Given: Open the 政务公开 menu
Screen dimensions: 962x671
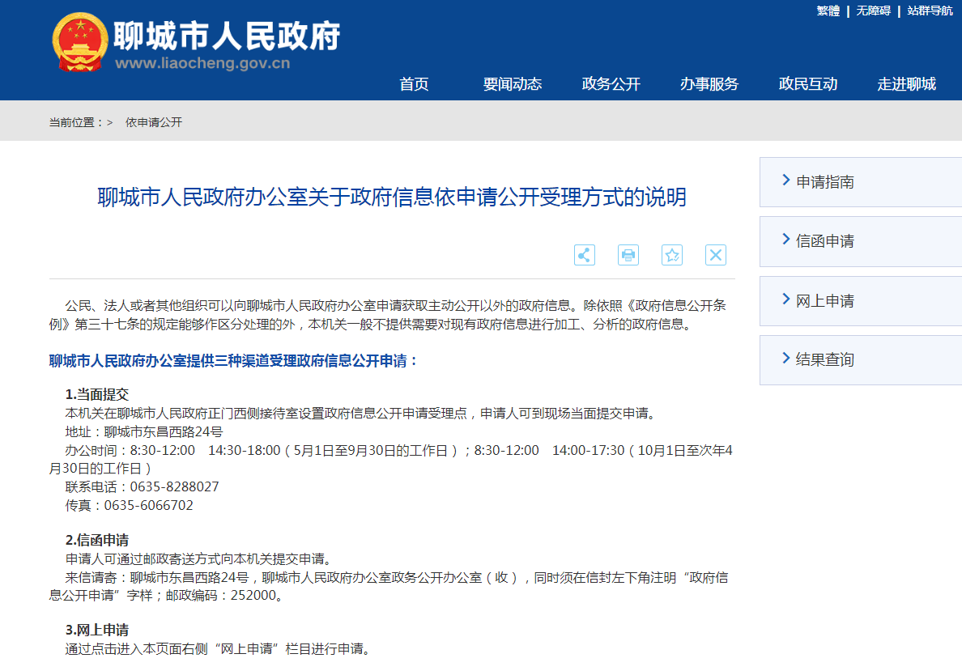Looking at the screenshot, I should pos(611,83).
